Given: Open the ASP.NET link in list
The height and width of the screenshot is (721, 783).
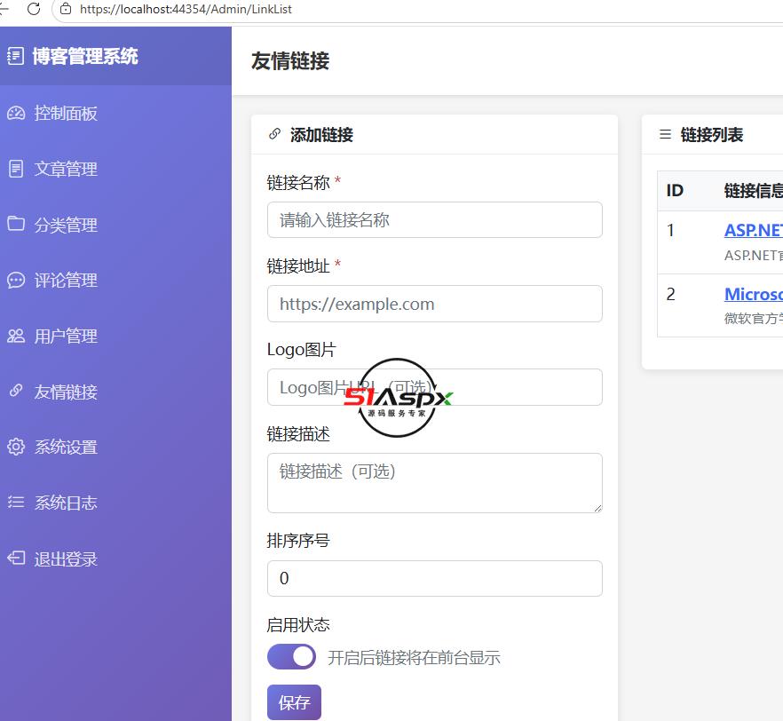Looking at the screenshot, I should [754, 230].
